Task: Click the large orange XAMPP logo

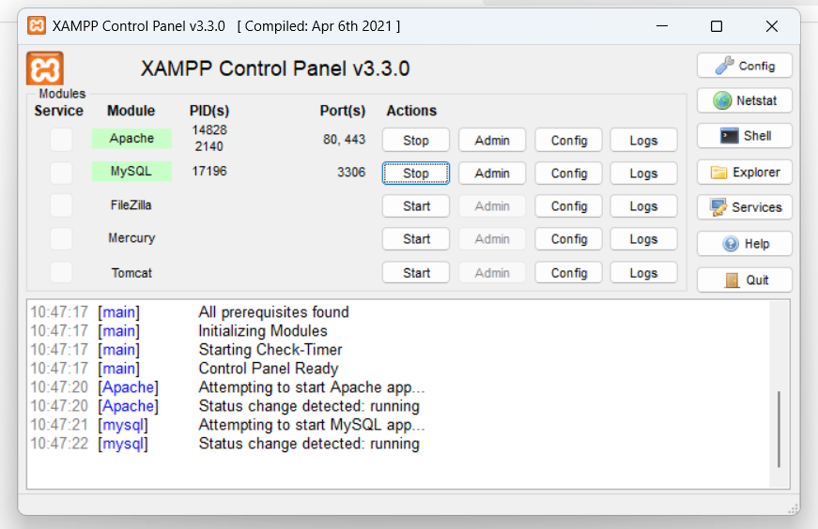Action: pyautogui.click(x=45, y=68)
